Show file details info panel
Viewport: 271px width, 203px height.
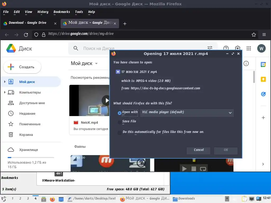246,63
